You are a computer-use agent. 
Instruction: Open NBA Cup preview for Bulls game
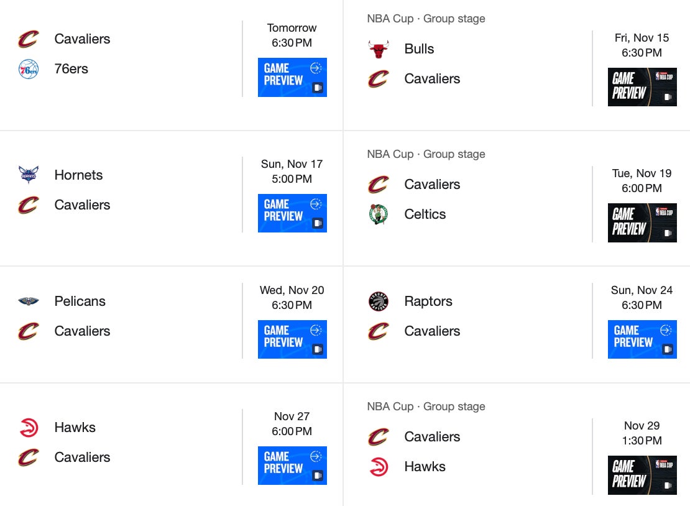coord(642,87)
